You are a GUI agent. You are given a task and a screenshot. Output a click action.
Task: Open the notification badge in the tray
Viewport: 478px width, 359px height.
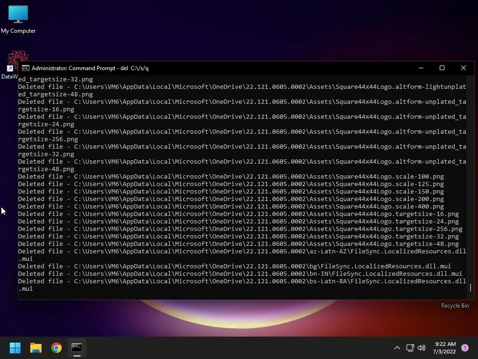pos(465,348)
